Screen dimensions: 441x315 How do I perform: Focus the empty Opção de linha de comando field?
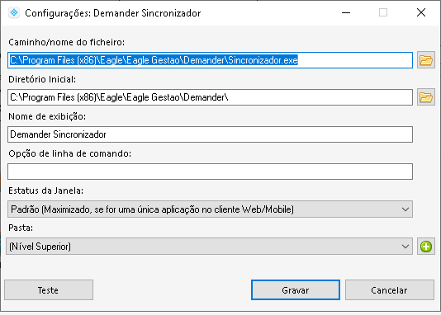tap(210, 172)
